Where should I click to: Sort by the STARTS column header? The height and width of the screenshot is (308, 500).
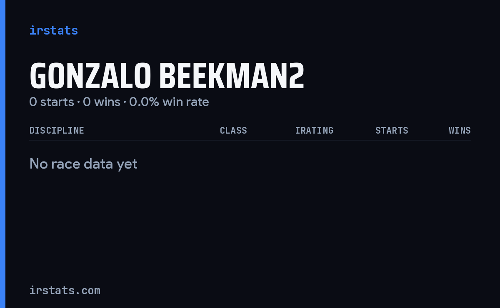[392, 130]
